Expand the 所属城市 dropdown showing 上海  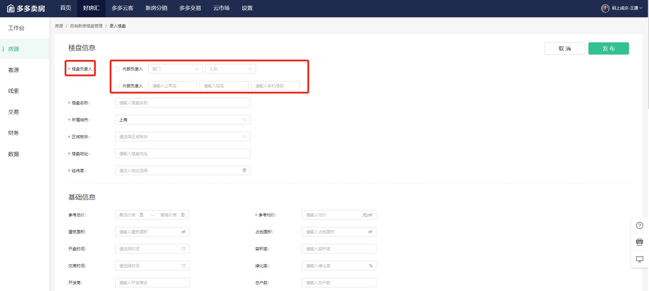coord(183,120)
